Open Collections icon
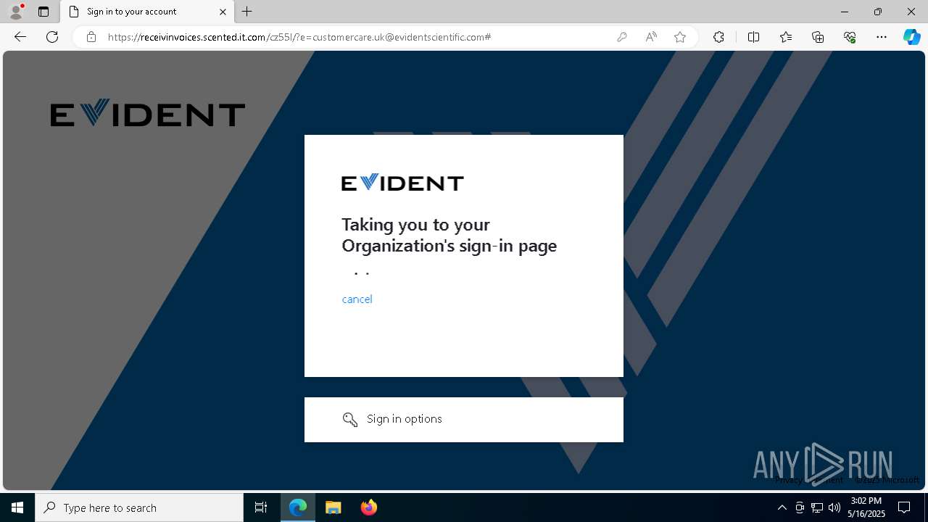 pos(818,37)
